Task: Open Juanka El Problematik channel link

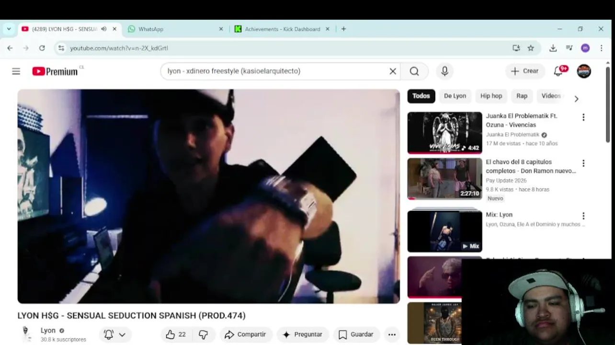Action: [x=512, y=135]
